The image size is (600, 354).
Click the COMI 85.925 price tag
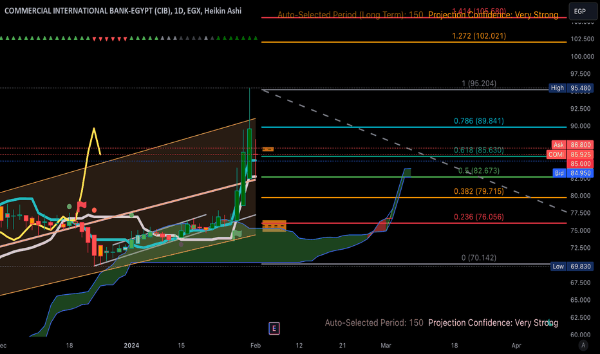tap(570, 154)
